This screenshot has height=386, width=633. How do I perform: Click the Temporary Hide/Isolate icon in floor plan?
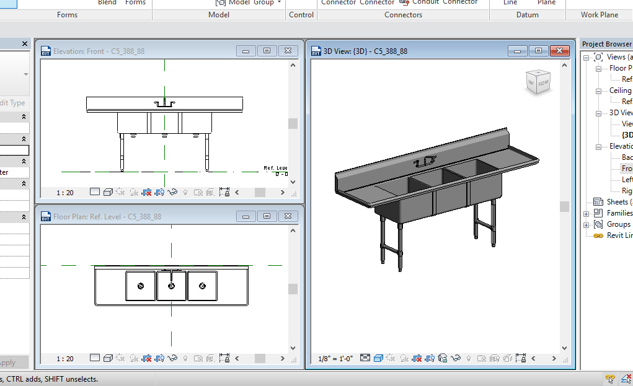coord(172,358)
